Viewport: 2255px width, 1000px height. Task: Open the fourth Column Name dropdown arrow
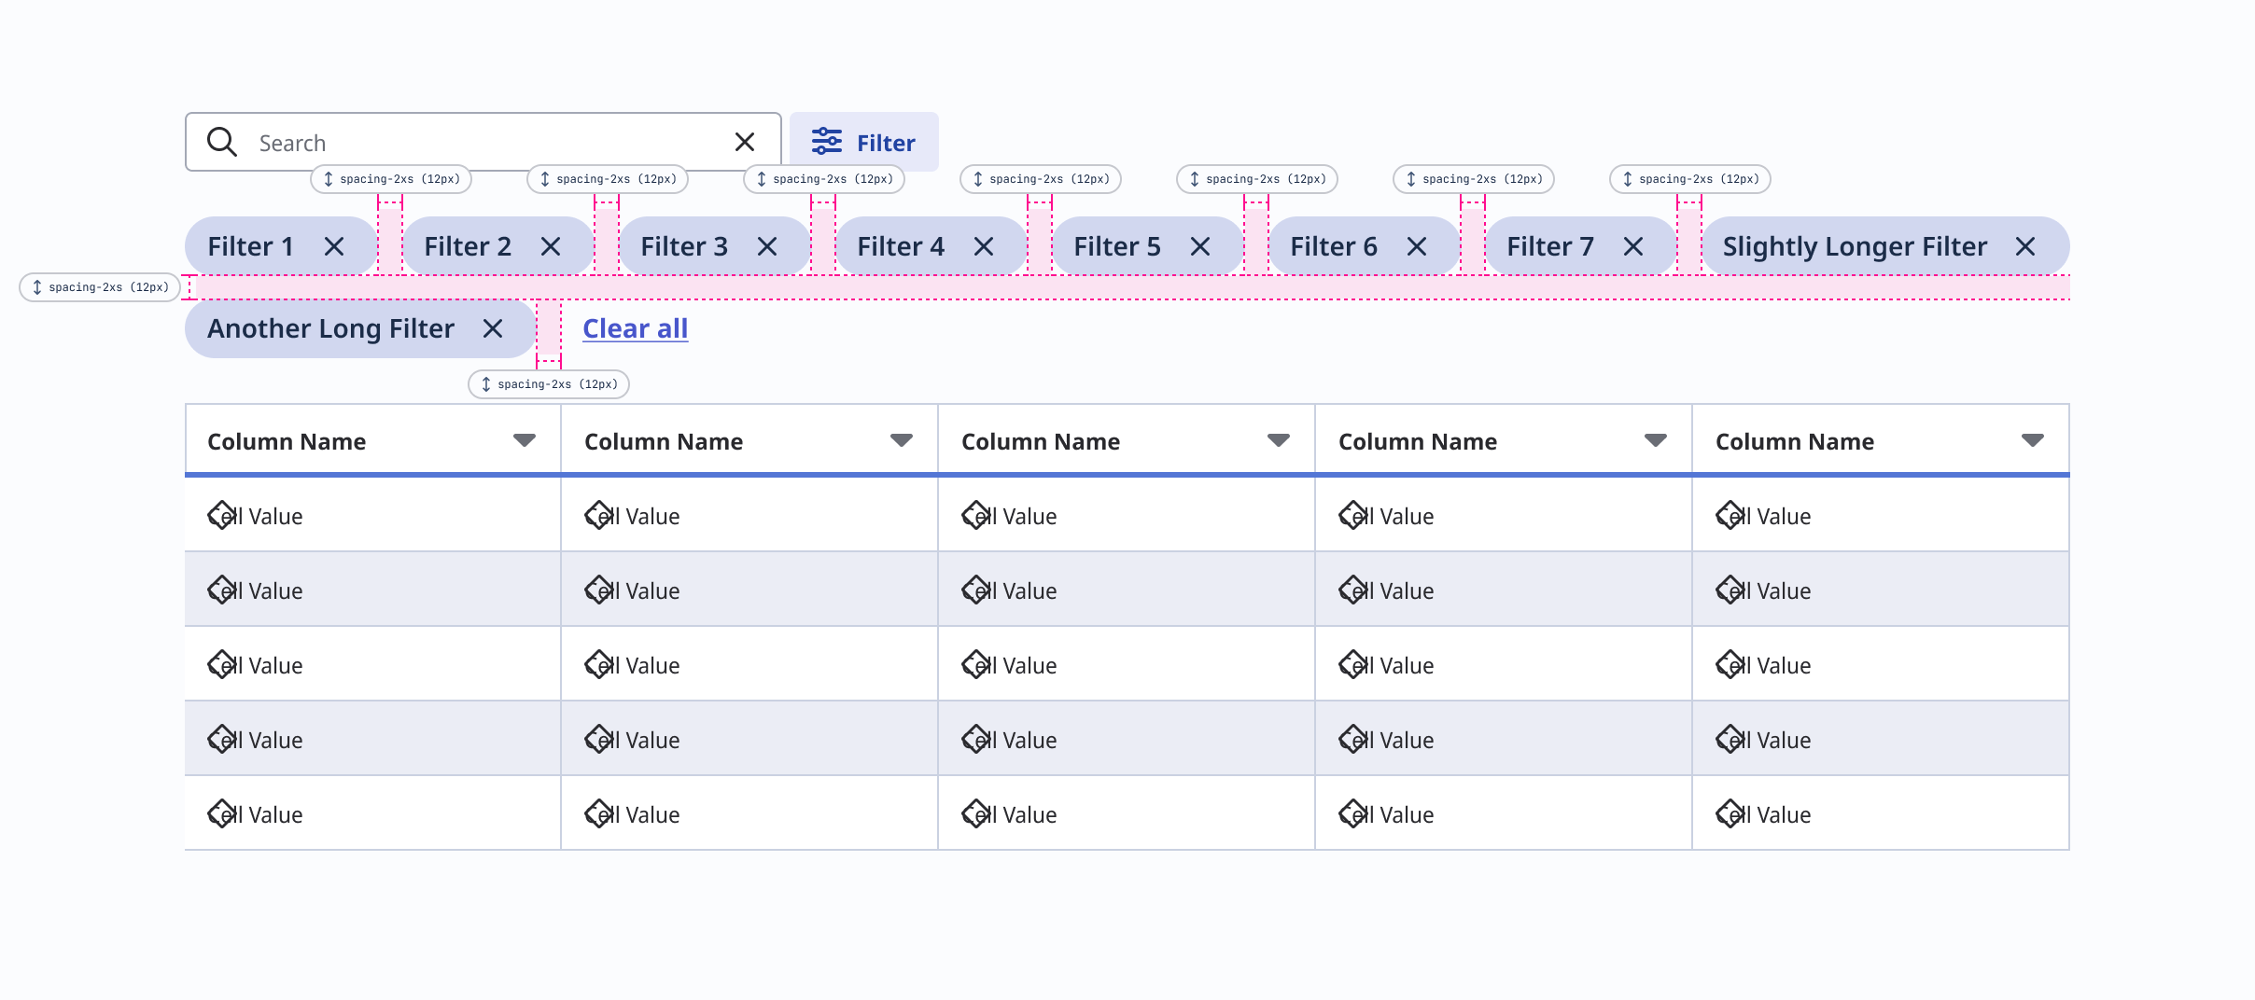[x=1656, y=440]
